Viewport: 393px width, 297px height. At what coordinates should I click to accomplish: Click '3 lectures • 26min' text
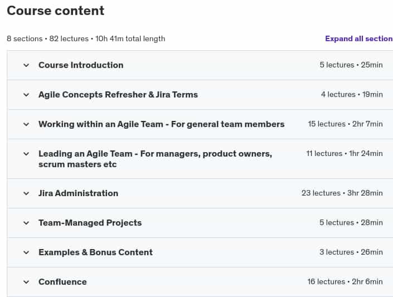(x=351, y=252)
